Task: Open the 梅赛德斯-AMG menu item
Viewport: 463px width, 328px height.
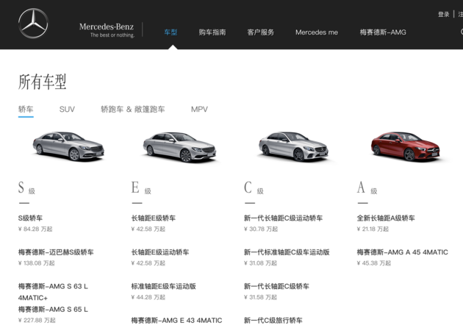Action: pyautogui.click(x=383, y=32)
